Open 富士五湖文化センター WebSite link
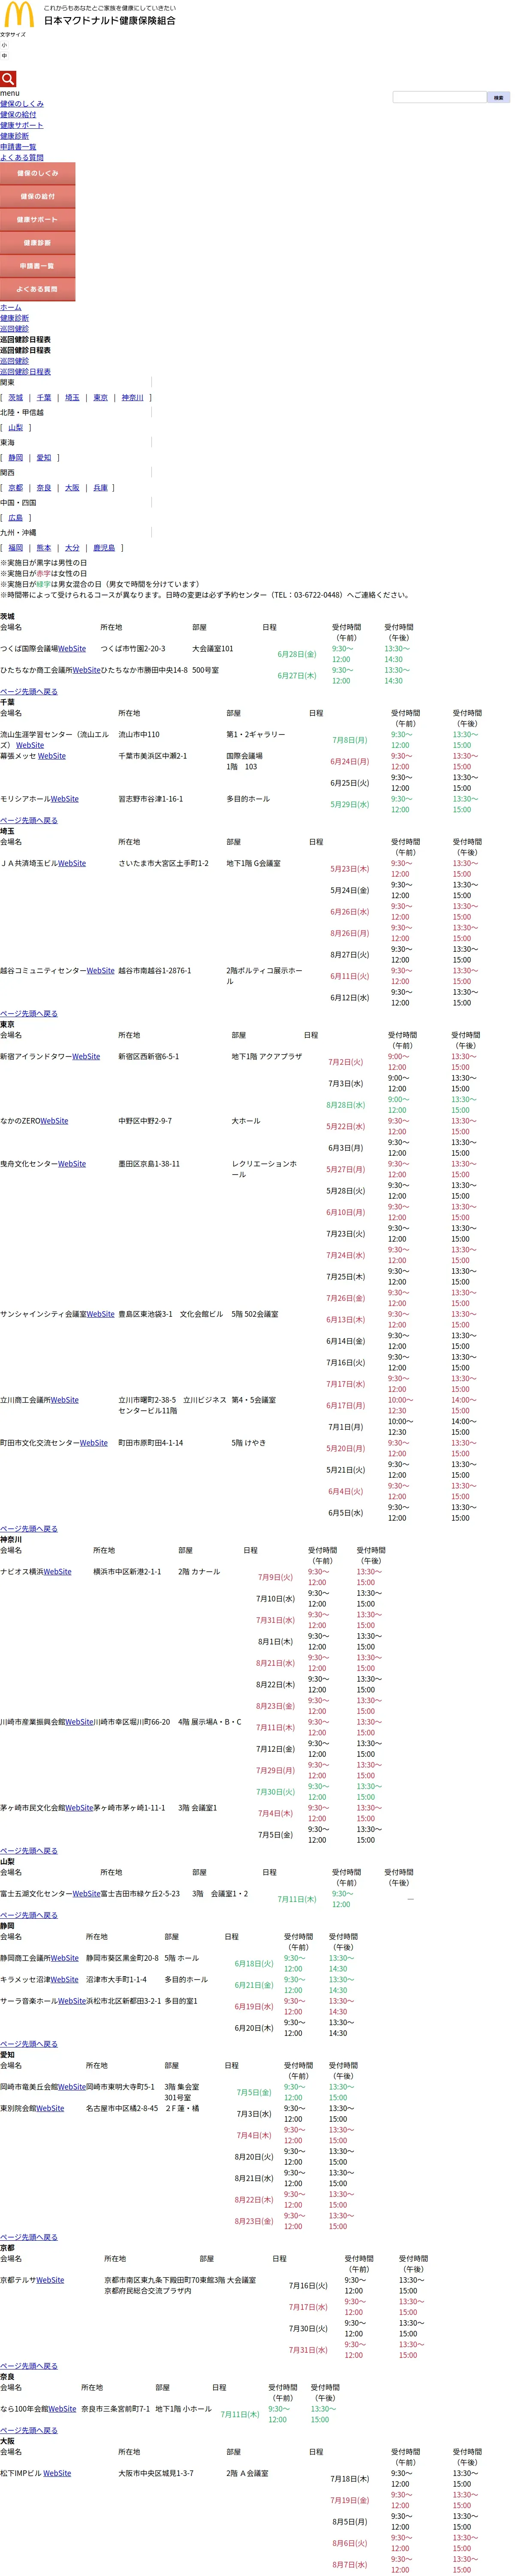 tap(87, 1894)
